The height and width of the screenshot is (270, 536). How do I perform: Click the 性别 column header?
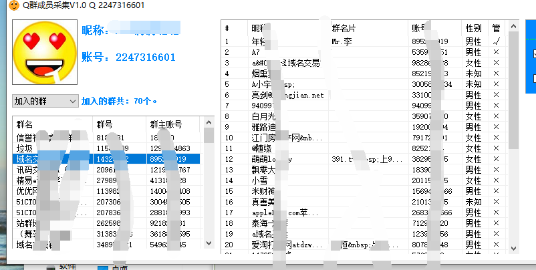(475, 28)
